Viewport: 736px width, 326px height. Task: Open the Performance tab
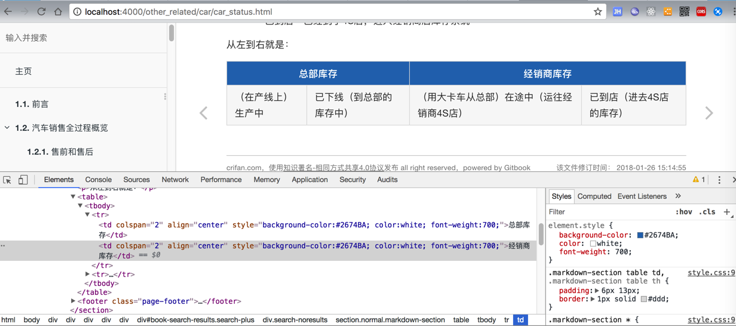221,180
